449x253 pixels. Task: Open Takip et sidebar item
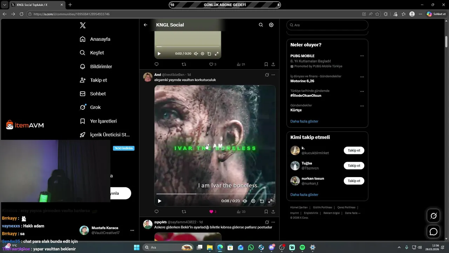point(94,80)
